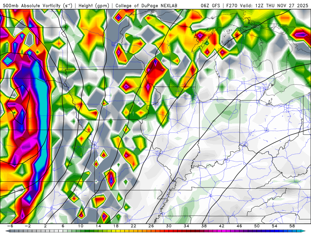Click the '46' color scale label

pyautogui.click(x=239, y=226)
